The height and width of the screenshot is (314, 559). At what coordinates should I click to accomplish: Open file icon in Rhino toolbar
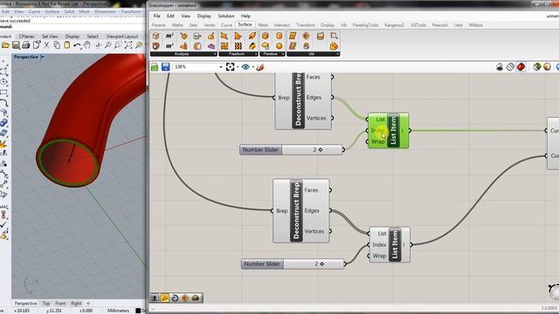click(5, 45)
